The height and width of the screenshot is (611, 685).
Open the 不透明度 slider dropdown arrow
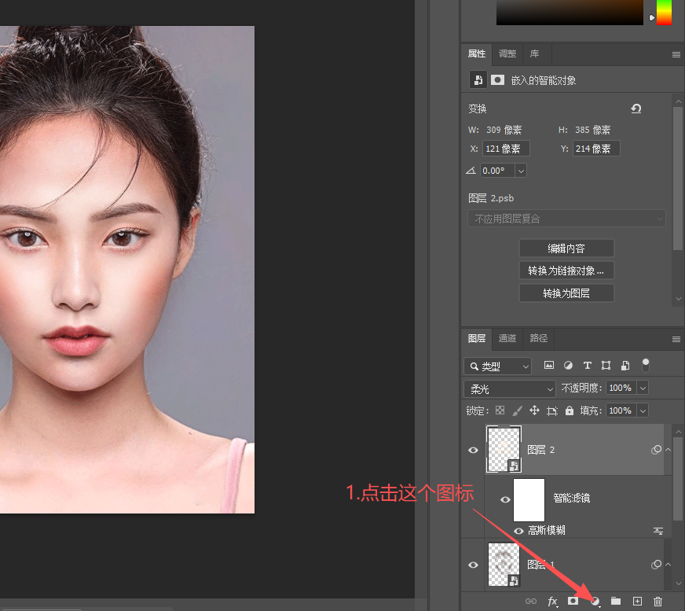coord(643,388)
